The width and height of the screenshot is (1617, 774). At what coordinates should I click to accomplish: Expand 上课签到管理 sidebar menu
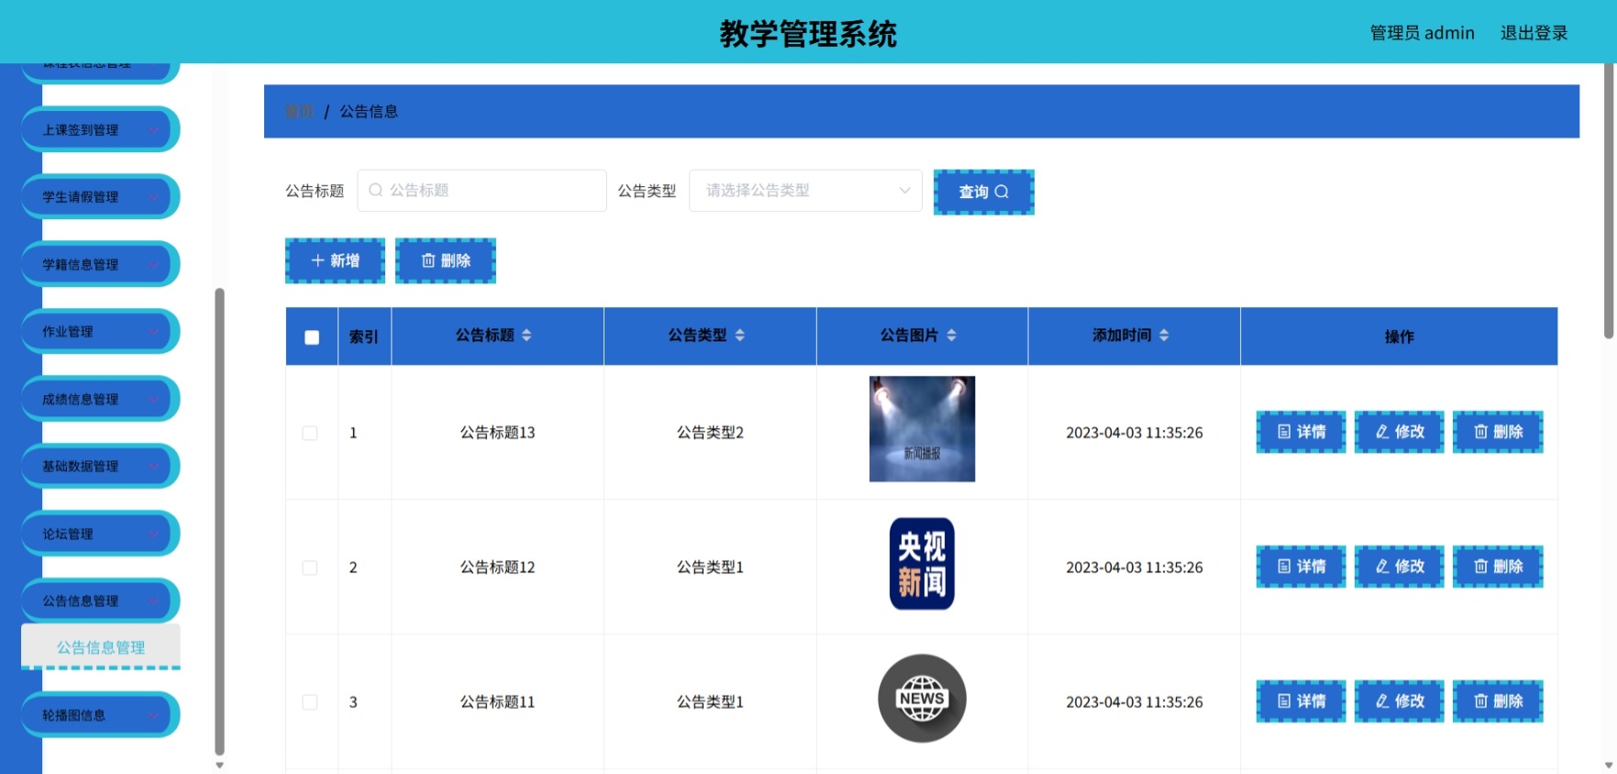click(x=99, y=130)
